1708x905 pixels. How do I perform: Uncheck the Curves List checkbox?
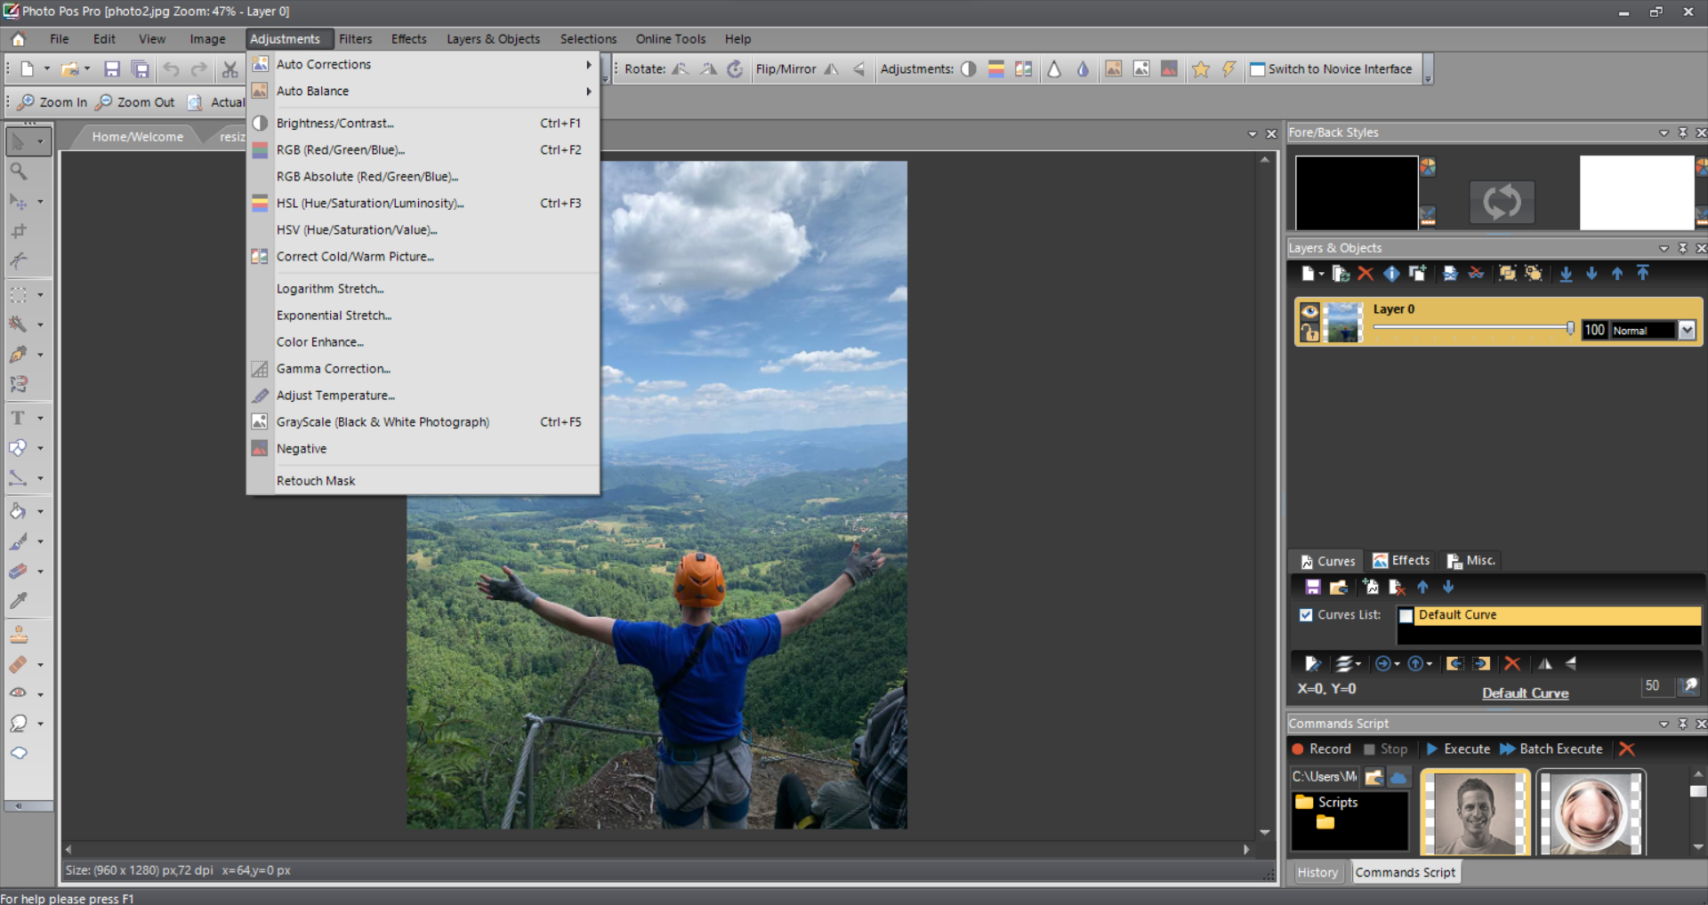tap(1306, 615)
